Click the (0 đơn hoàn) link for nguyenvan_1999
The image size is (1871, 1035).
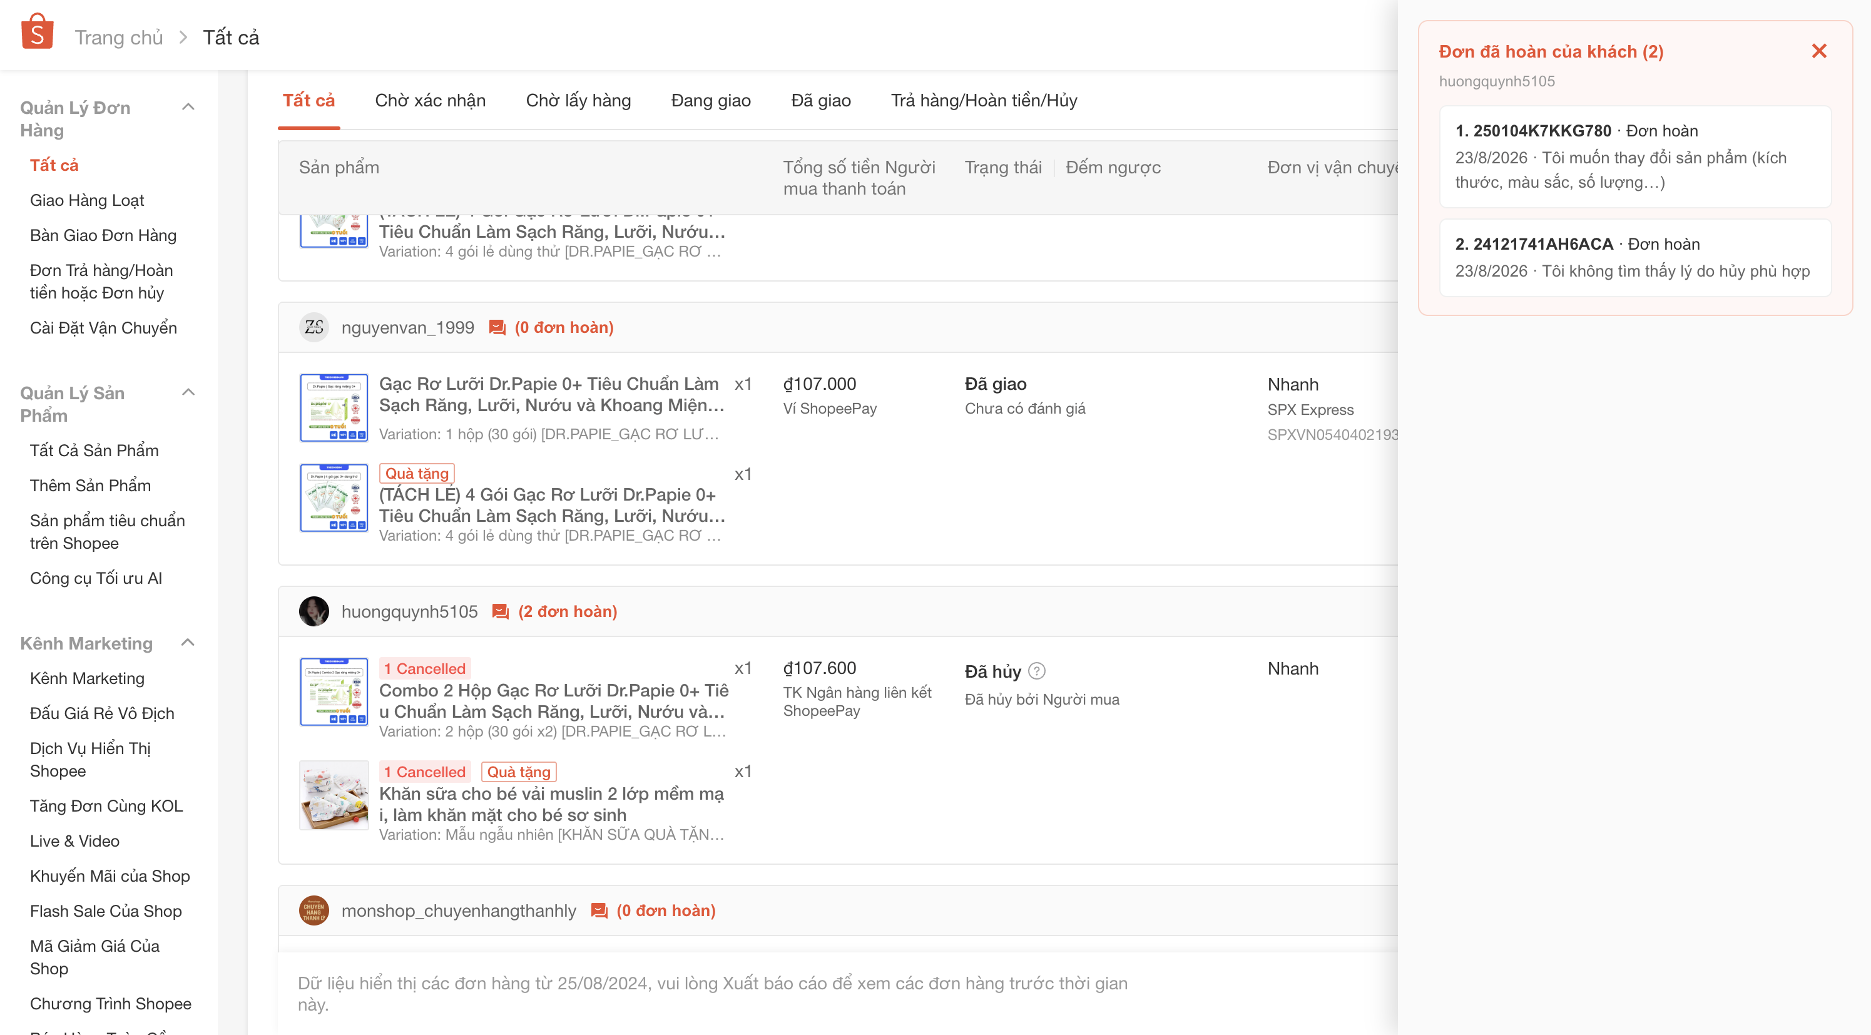pyautogui.click(x=564, y=327)
